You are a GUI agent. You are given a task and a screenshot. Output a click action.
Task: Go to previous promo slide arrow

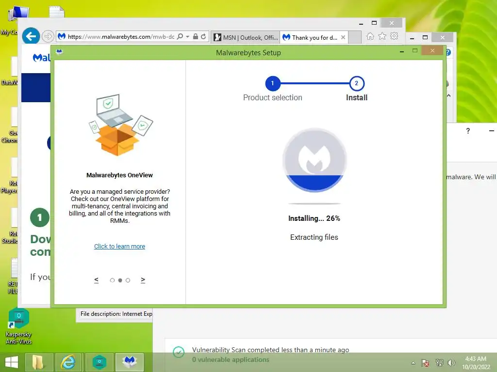[x=97, y=280]
